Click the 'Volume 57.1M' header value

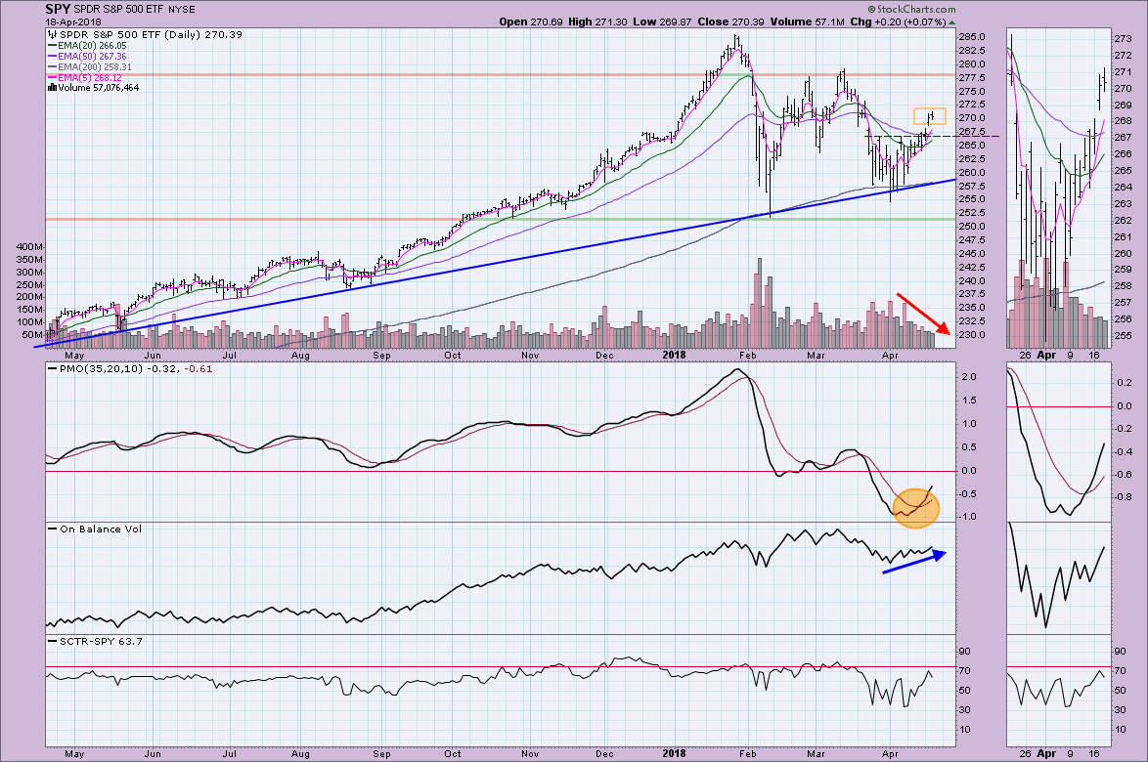(808, 21)
